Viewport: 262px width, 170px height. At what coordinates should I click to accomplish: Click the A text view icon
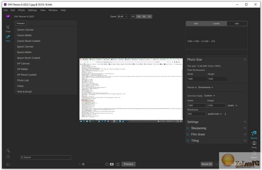(112, 164)
